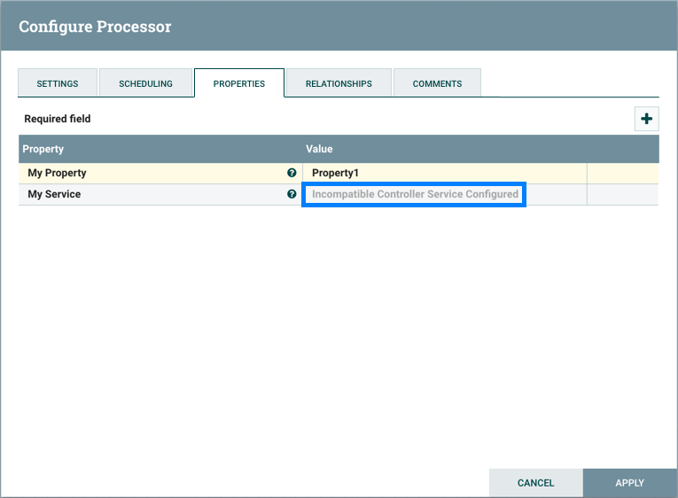
Task: Click empty action cell in My Property row
Action: pos(622,174)
